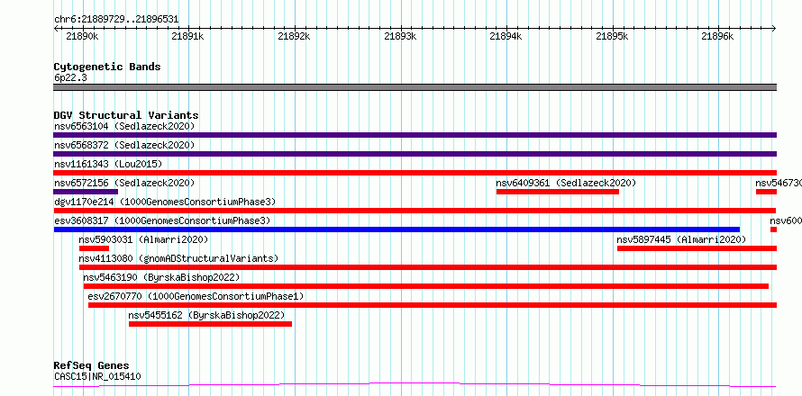Select the nsv5463190 (ByrskaBishop2022) bar
The image size is (802, 396).
pyautogui.click(x=425, y=286)
